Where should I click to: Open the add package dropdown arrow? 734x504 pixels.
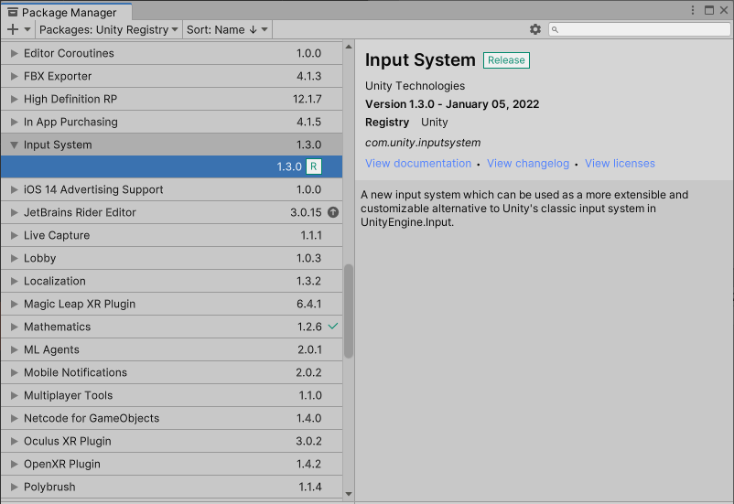27,29
